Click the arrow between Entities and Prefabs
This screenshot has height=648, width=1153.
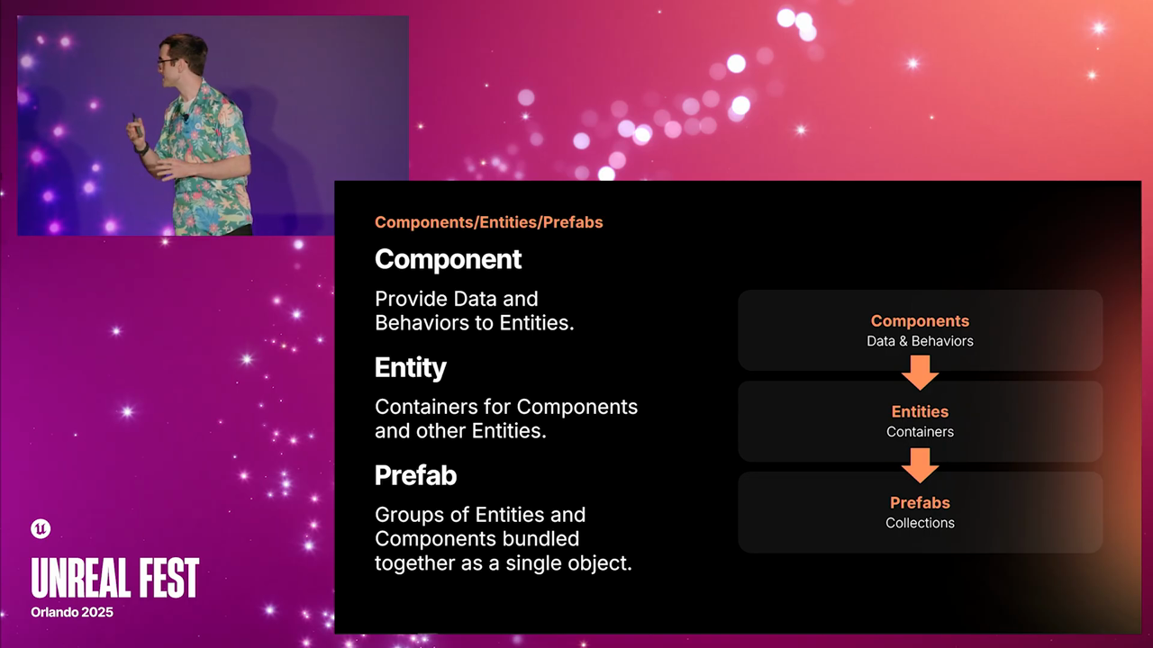click(920, 465)
